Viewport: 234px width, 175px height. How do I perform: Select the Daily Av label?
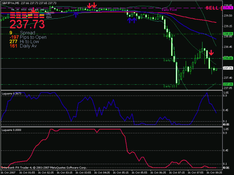(x=28, y=46)
